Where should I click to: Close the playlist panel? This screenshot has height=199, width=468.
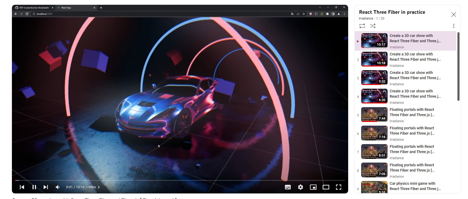tap(454, 15)
